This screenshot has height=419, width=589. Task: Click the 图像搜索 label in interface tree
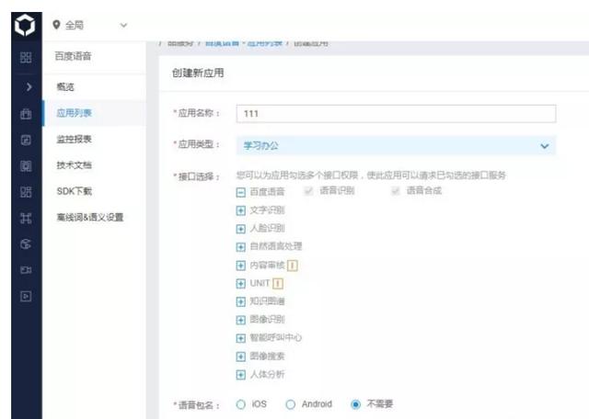[267, 356]
